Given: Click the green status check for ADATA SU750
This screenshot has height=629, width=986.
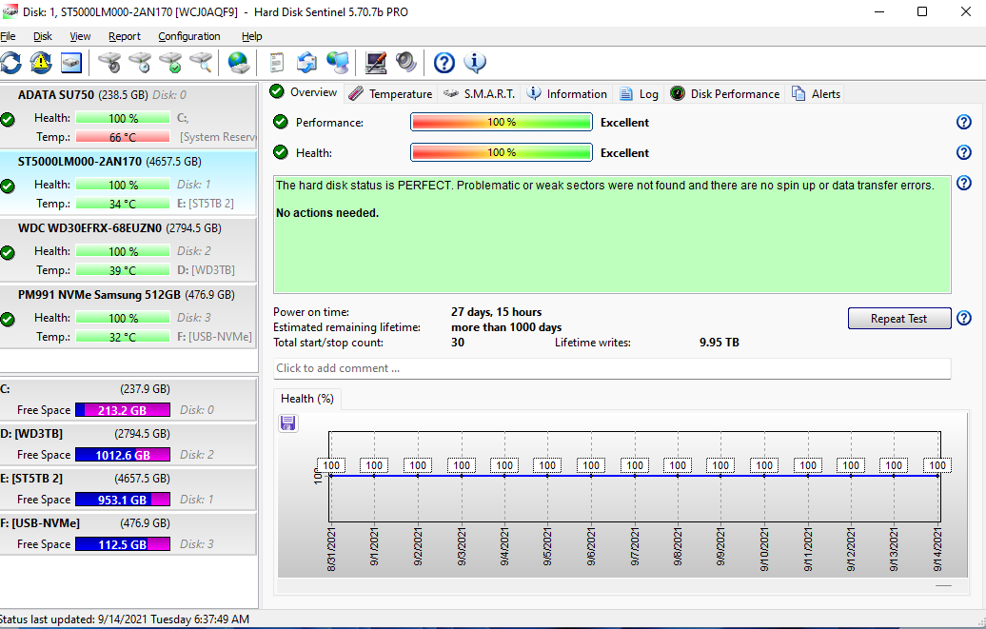Looking at the screenshot, I should click(x=8, y=119).
